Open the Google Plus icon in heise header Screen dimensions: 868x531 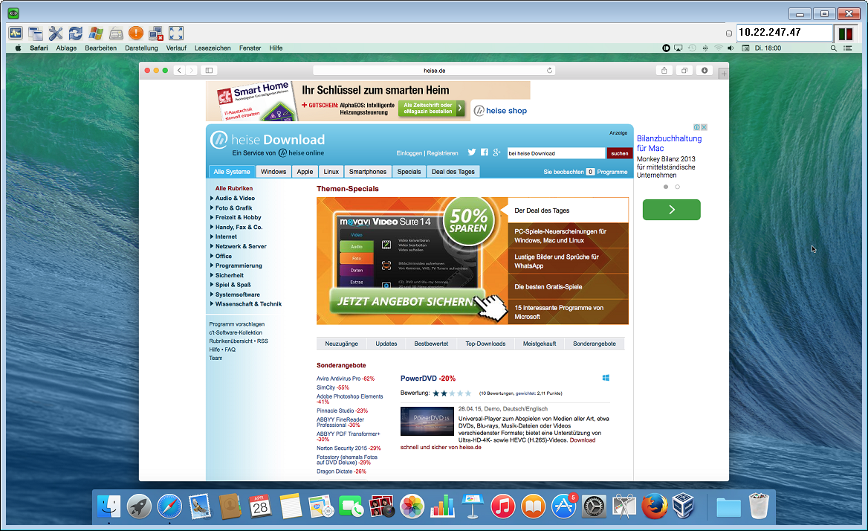click(496, 152)
